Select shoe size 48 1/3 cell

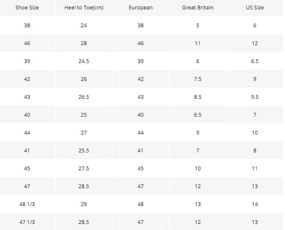(27, 204)
